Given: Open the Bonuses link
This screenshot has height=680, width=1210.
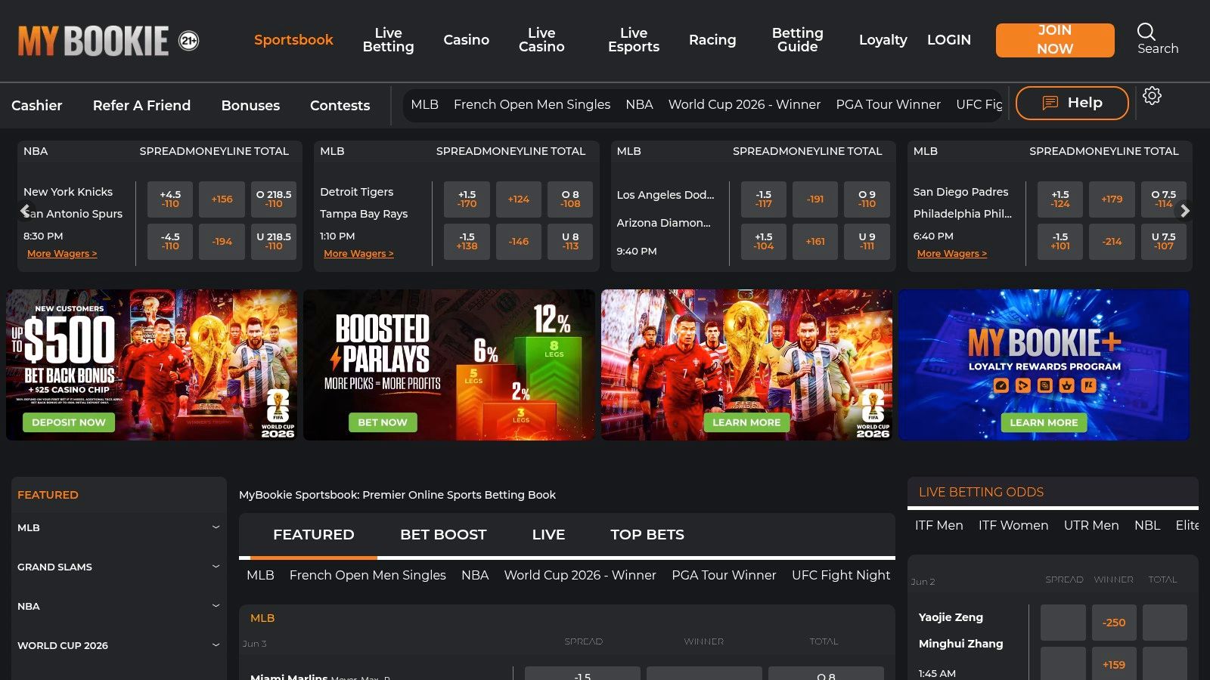Looking at the screenshot, I should tap(250, 106).
